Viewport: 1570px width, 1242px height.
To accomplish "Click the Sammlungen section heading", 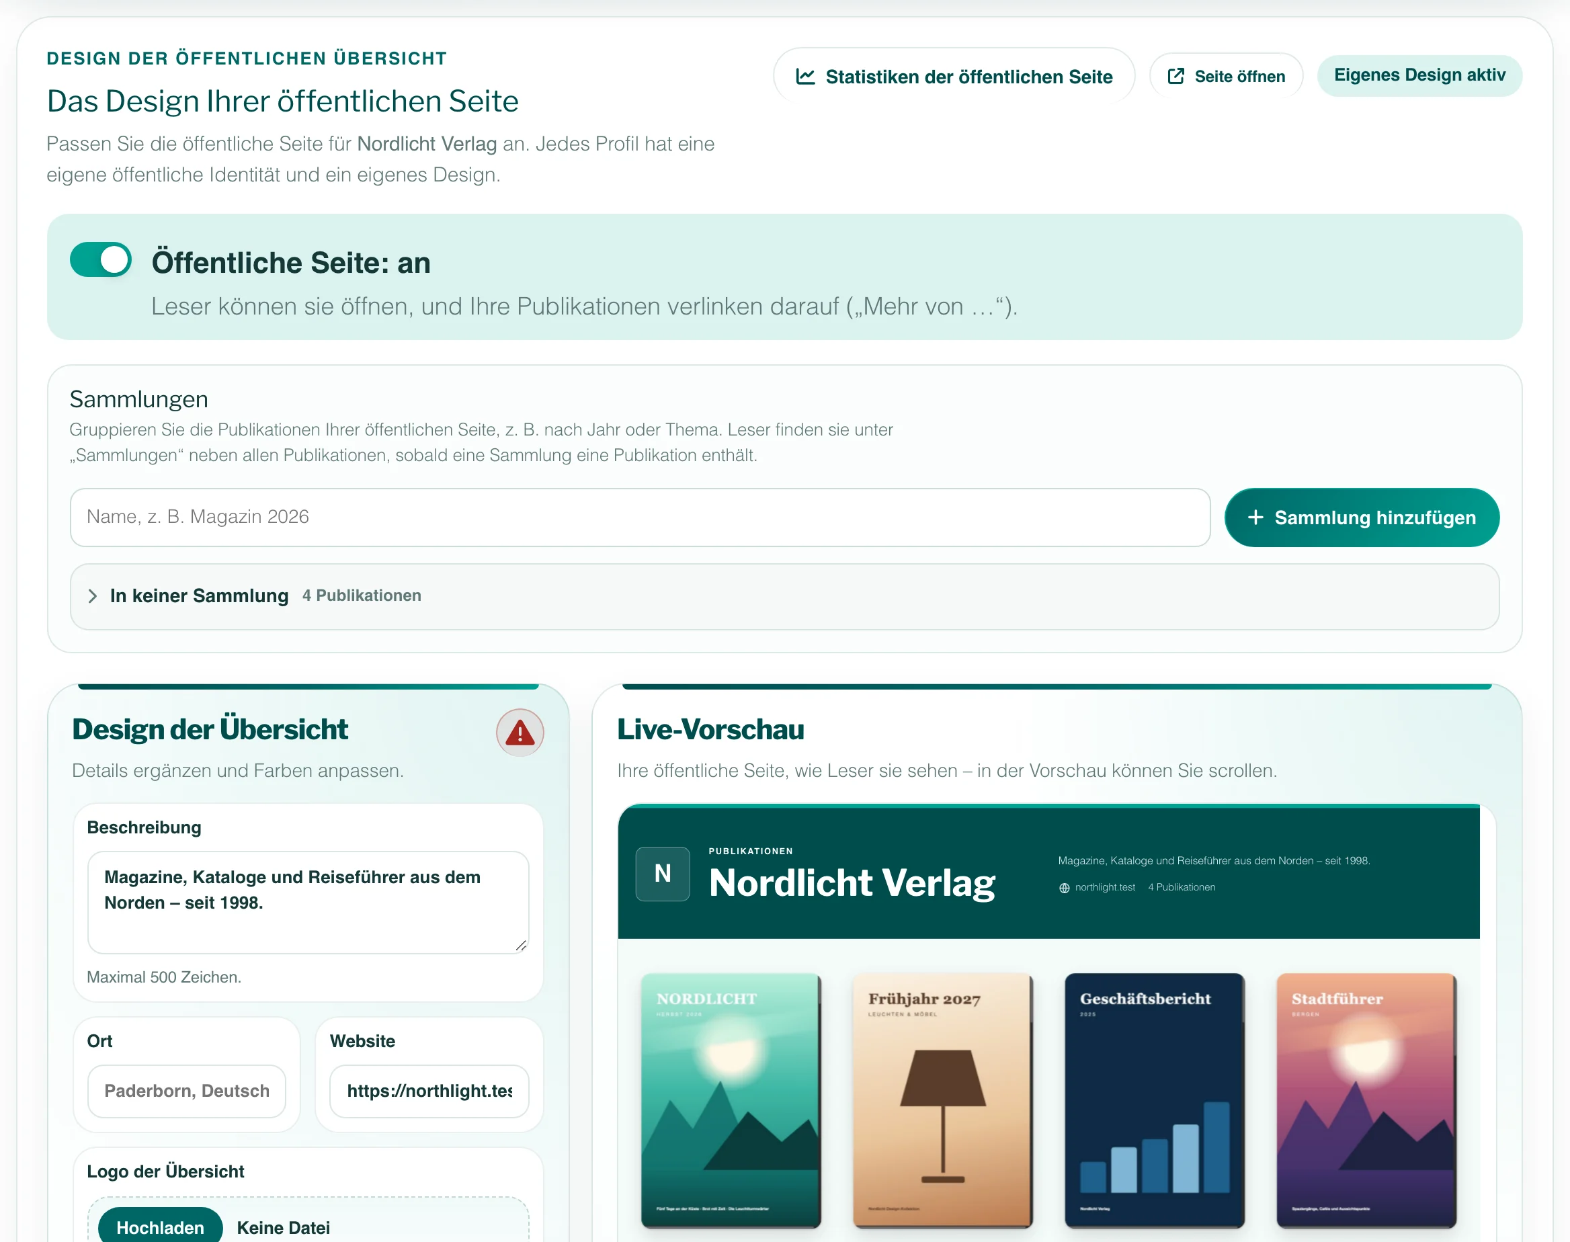I will tap(139, 399).
